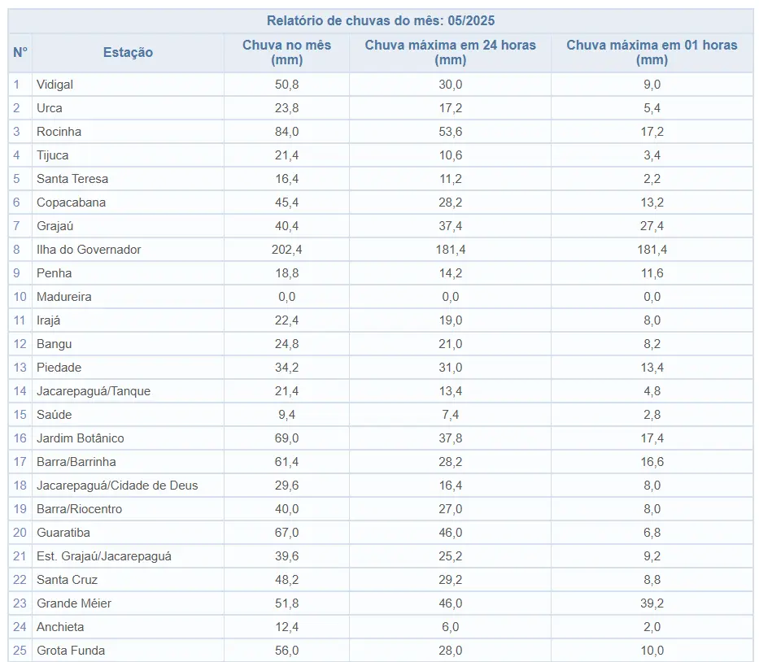The width and height of the screenshot is (759, 662).
Task: Click Ilha do Governador monthly value 202,4
Action: (286, 250)
